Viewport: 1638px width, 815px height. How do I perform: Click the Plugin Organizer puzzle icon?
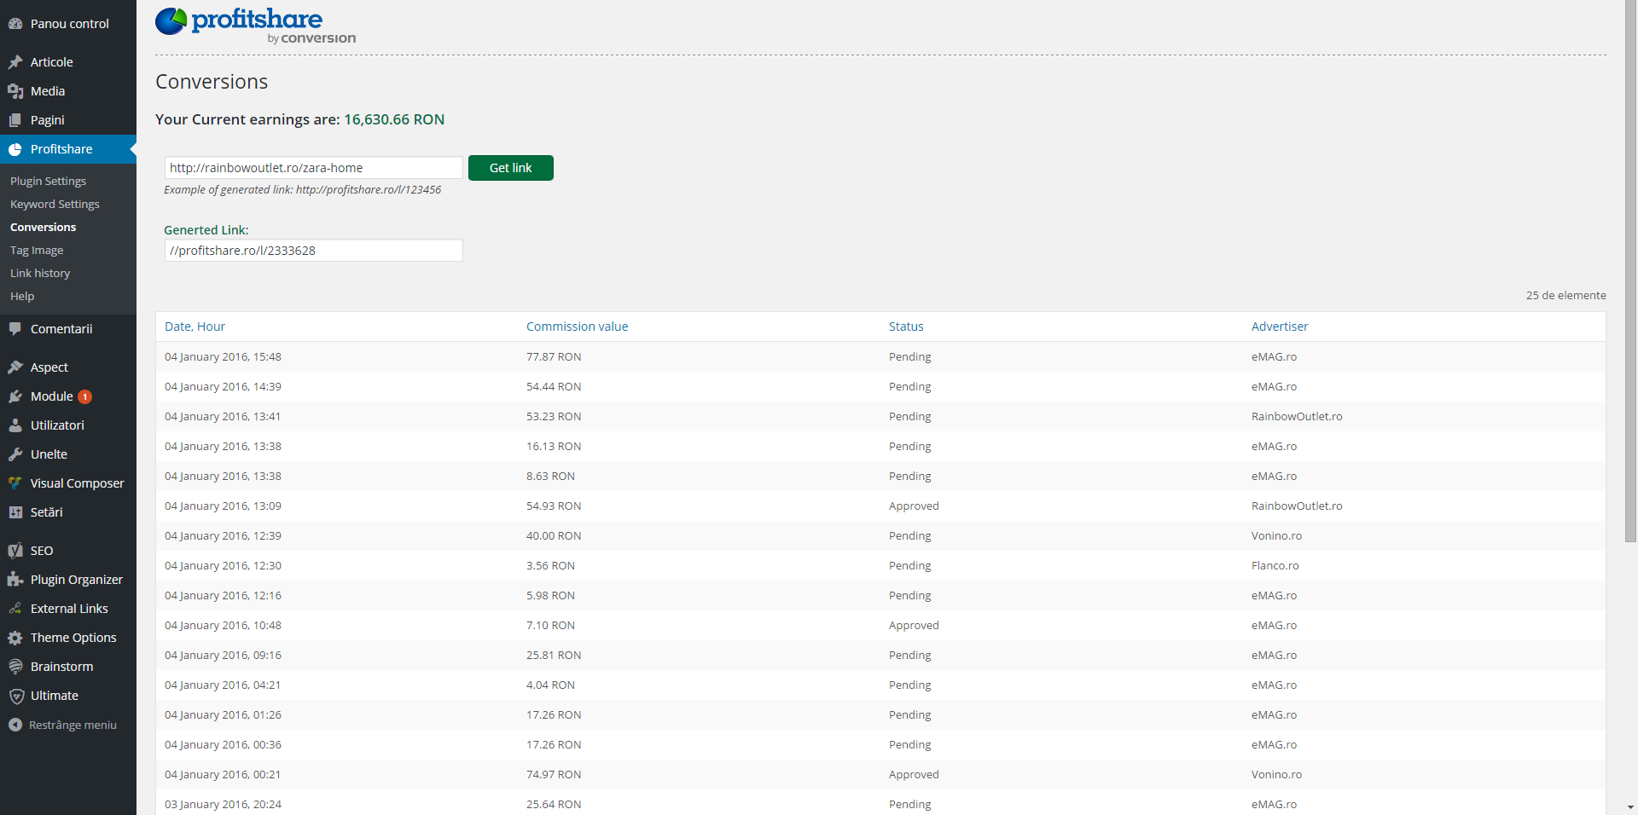[x=15, y=580]
